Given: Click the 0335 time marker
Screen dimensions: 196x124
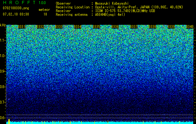Looking at the screenshot, I should pos(96,27).
